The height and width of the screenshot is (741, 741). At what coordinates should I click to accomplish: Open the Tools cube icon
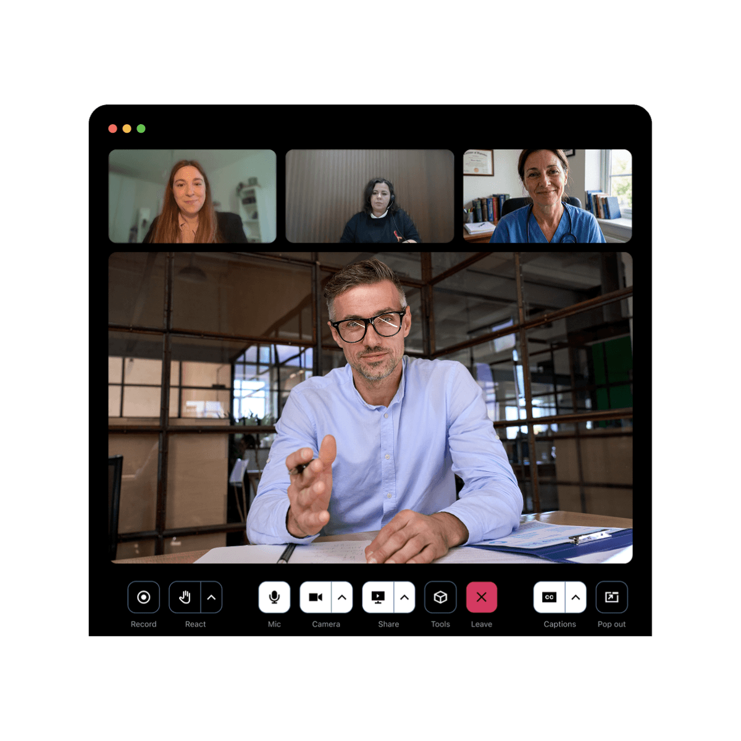coord(440,597)
